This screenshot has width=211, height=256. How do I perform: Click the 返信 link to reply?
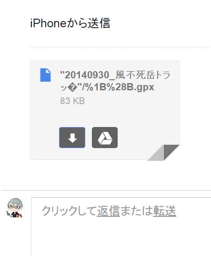(109, 211)
